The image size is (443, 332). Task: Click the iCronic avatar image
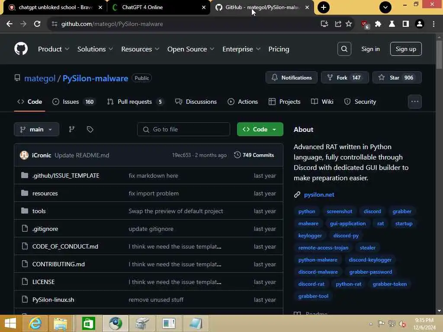(24, 155)
